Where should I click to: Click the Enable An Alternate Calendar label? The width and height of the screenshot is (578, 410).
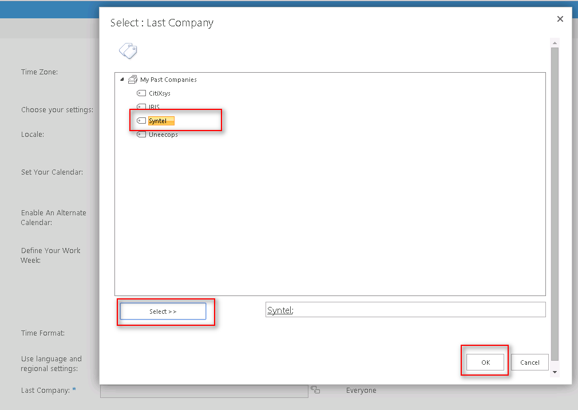(x=53, y=218)
